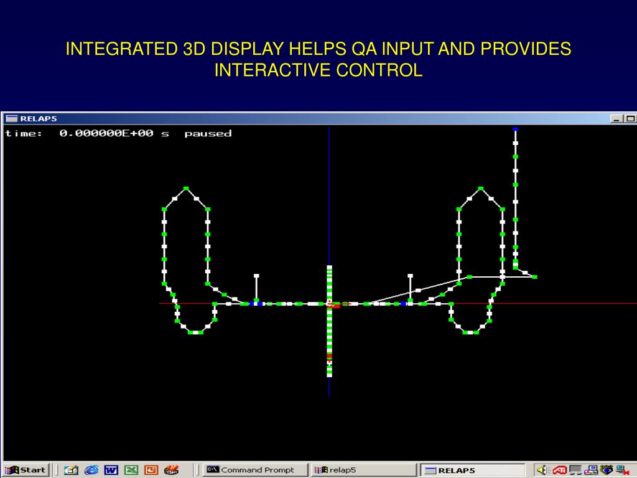Launch PowerPoint from quick launch
Image resolution: width=637 pixels, height=478 pixels.
151,470
